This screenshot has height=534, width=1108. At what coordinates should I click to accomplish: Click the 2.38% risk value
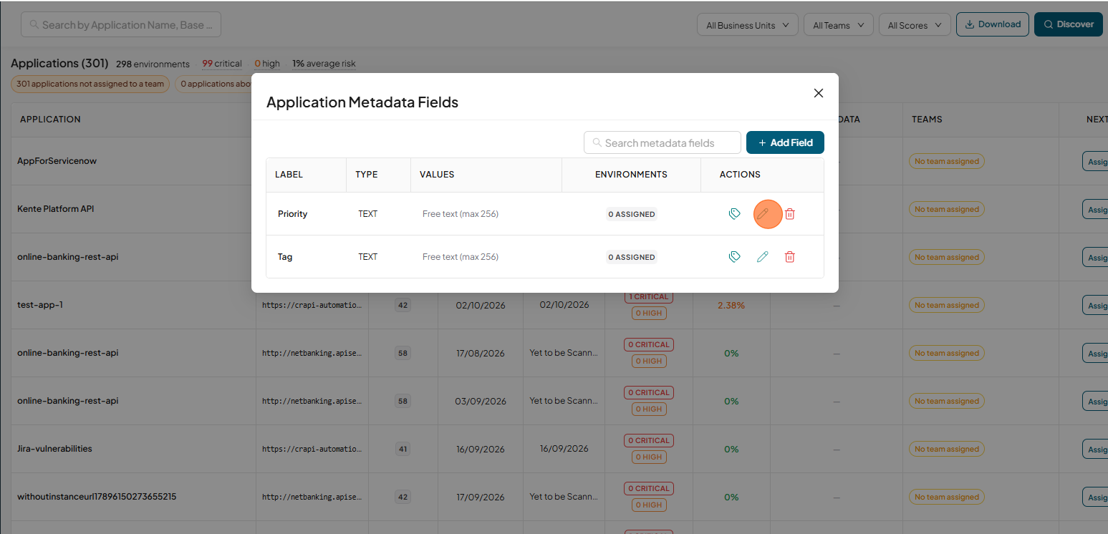731,305
